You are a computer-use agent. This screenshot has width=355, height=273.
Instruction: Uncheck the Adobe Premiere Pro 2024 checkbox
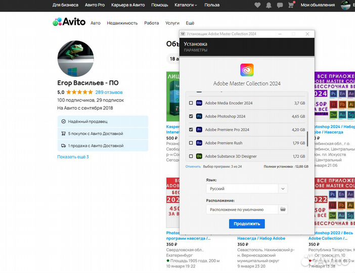191,130
